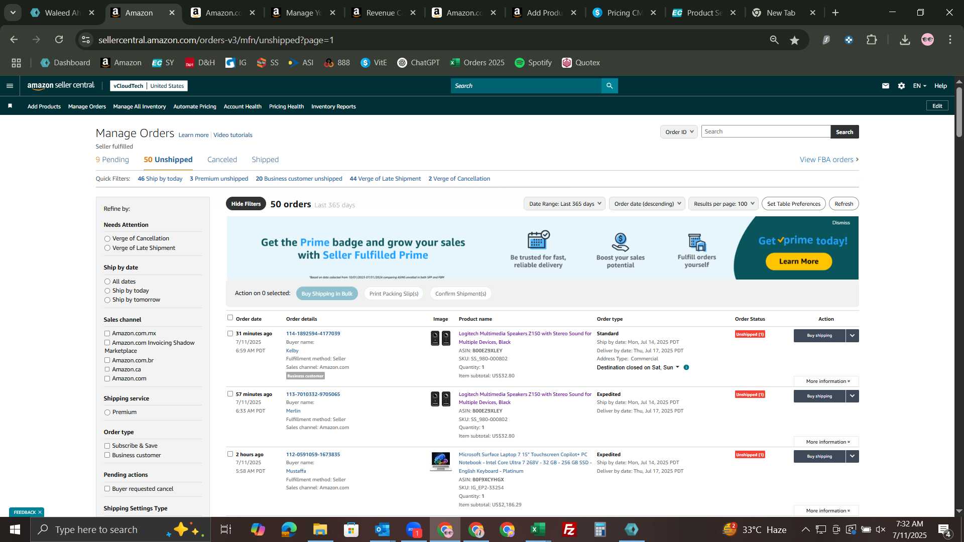Screen dimensions: 964x542
Task: Go back with the browser back arrow
Action: [14, 40]
